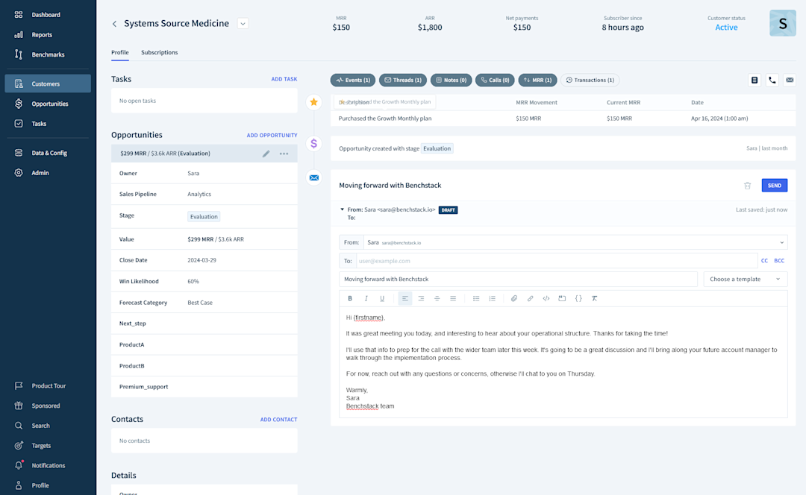This screenshot has width=806, height=495.
Task: Open Sponsored in the sidebar
Action: pos(46,406)
